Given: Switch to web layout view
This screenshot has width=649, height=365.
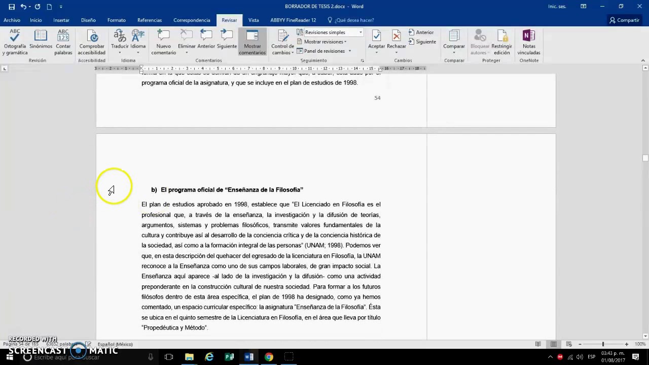Looking at the screenshot, I should (569, 344).
